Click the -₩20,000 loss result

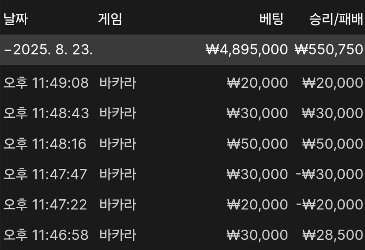click(329, 205)
